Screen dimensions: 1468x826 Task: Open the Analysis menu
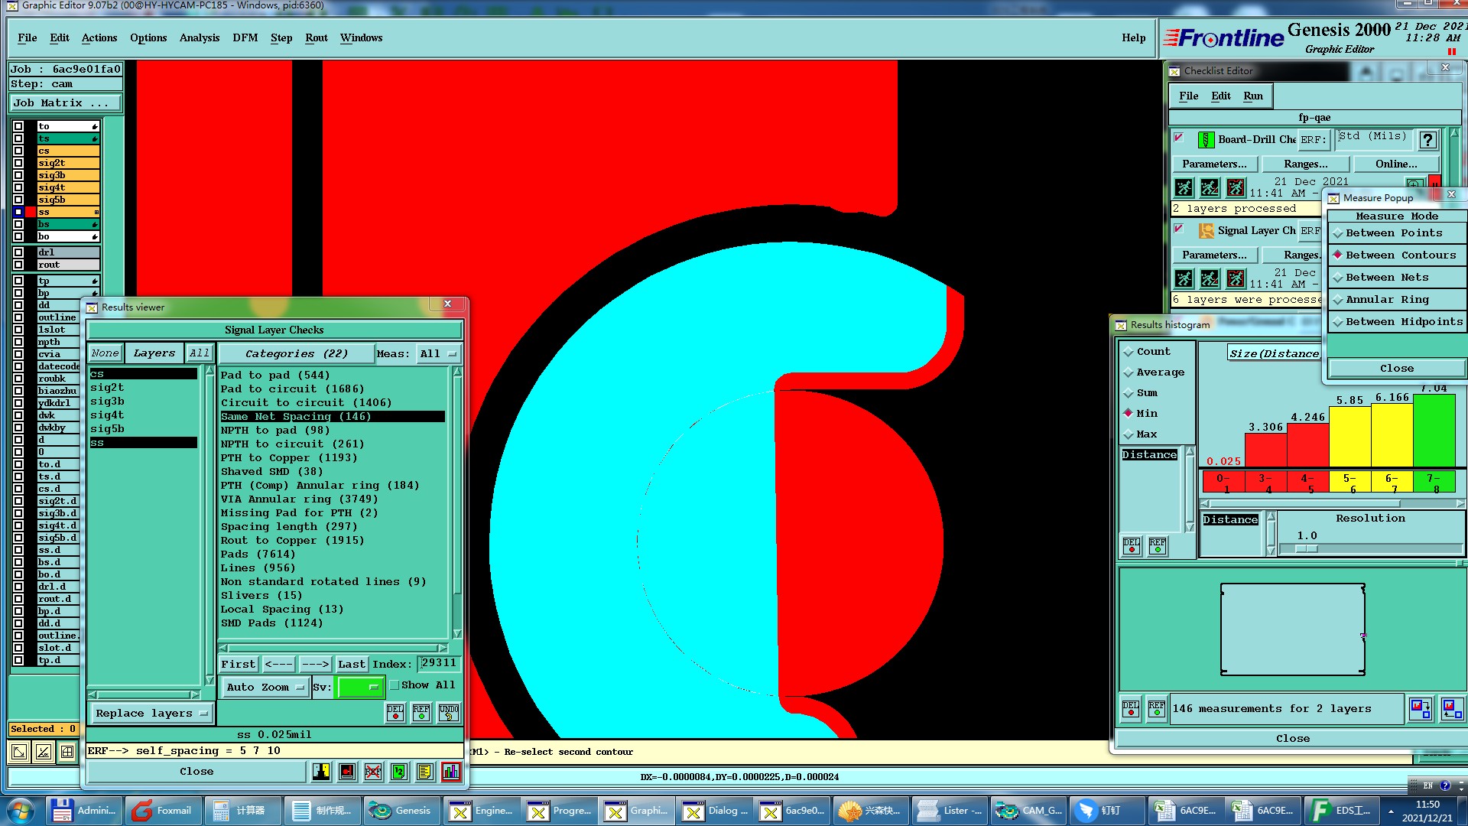[x=199, y=37]
